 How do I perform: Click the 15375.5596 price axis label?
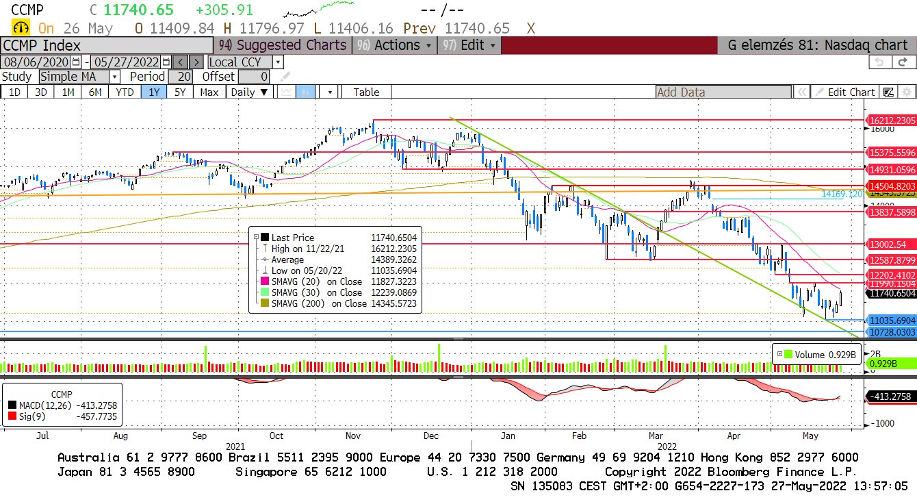coord(892,152)
